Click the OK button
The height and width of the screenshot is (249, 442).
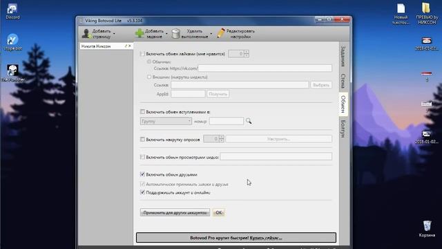click(219, 212)
